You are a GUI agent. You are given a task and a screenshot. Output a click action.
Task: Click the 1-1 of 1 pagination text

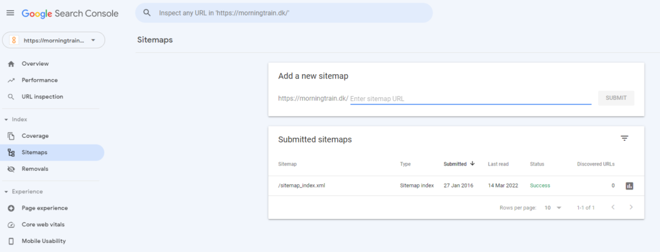[x=586, y=208]
